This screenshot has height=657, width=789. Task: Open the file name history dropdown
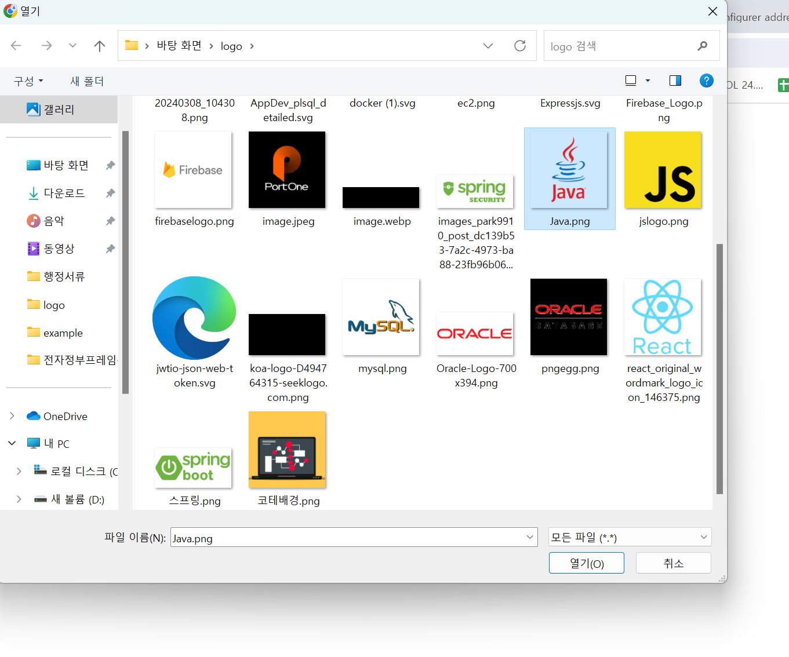tap(530, 537)
